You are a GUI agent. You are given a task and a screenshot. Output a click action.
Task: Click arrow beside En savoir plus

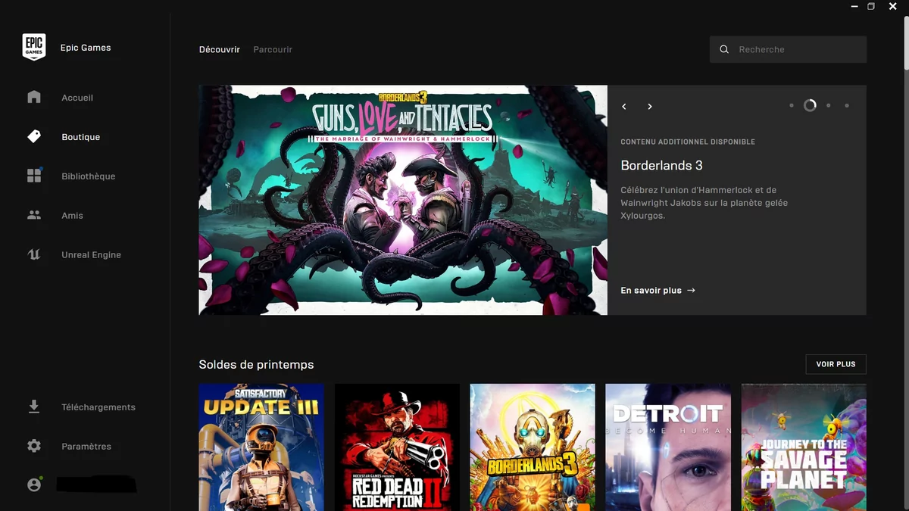pos(691,290)
